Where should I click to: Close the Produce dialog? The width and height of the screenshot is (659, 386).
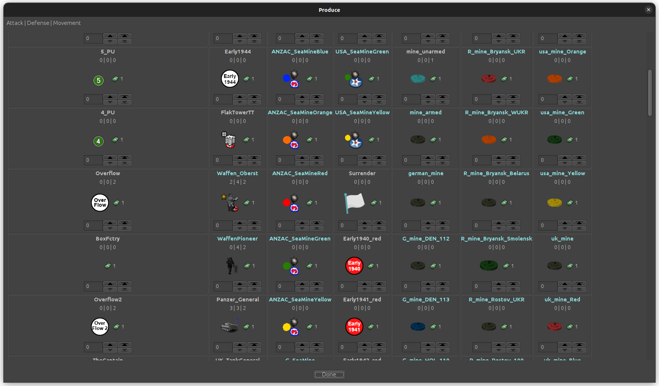tap(649, 10)
